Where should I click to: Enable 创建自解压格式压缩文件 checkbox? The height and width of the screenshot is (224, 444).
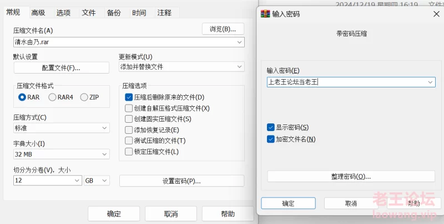point(129,108)
